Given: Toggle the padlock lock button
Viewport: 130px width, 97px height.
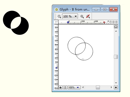Looking at the screenshot, I should tap(61, 88).
